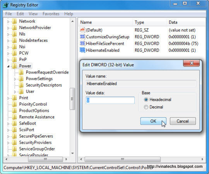209x174 pixels.
Task: Open the File menu
Action: [x=9, y=14]
